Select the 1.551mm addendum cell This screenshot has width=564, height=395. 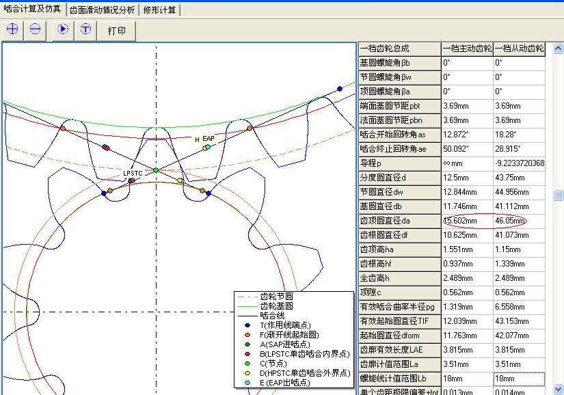click(x=467, y=250)
